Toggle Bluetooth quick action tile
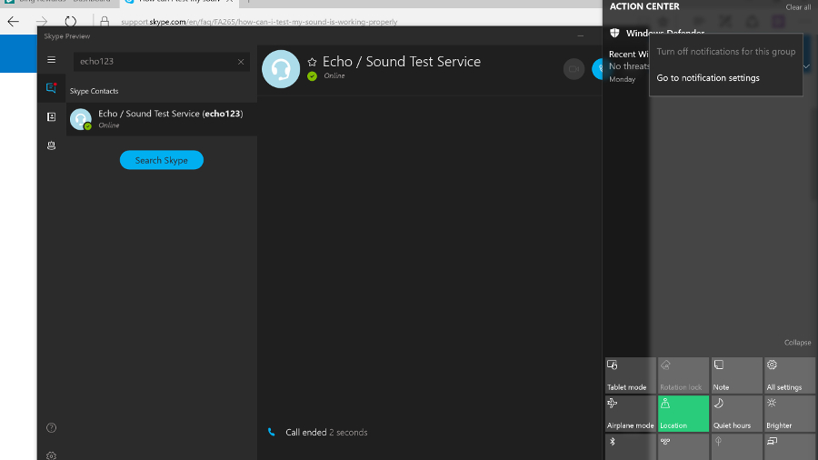 pos(631,447)
